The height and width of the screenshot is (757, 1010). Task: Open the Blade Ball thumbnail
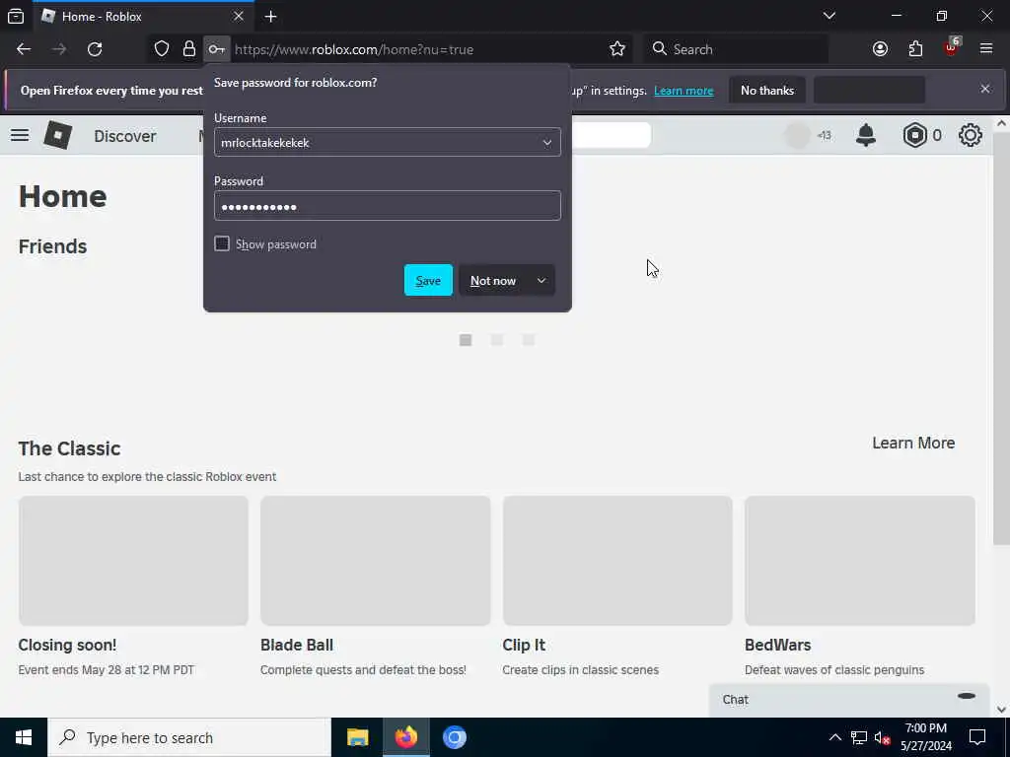tap(376, 561)
